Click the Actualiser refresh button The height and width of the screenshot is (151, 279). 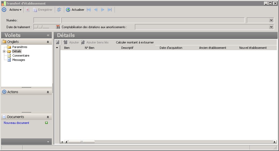coord(75,10)
